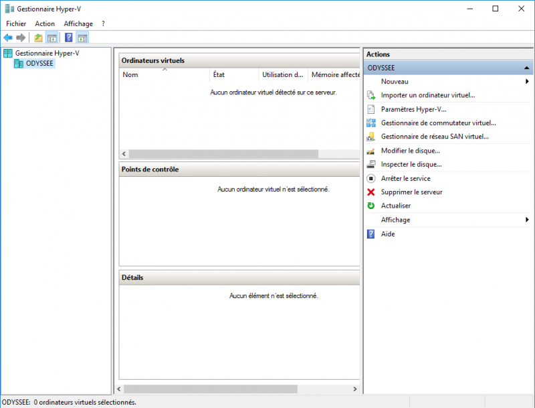Image resolution: width=535 pixels, height=408 pixels.
Task: Select the Inspecter le disque icon
Action: click(x=372, y=164)
